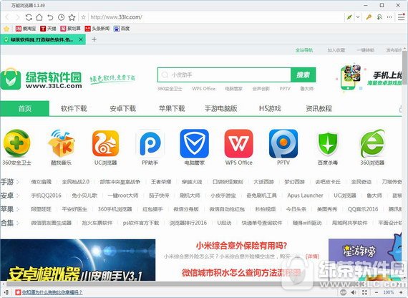Click the 100% zoom level indicator
This screenshot has width=408, height=298.
pos(389,292)
